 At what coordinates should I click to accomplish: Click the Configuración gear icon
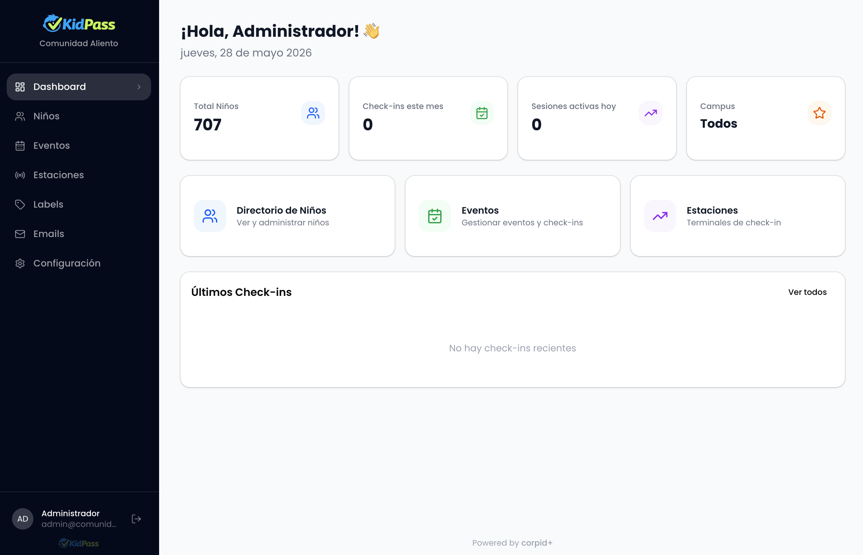(x=20, y=263)
